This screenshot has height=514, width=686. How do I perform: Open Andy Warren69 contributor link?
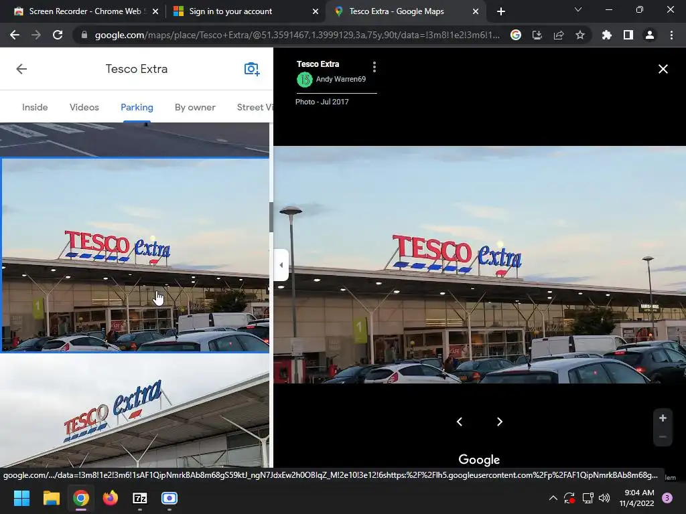click(x=341, y=79)
